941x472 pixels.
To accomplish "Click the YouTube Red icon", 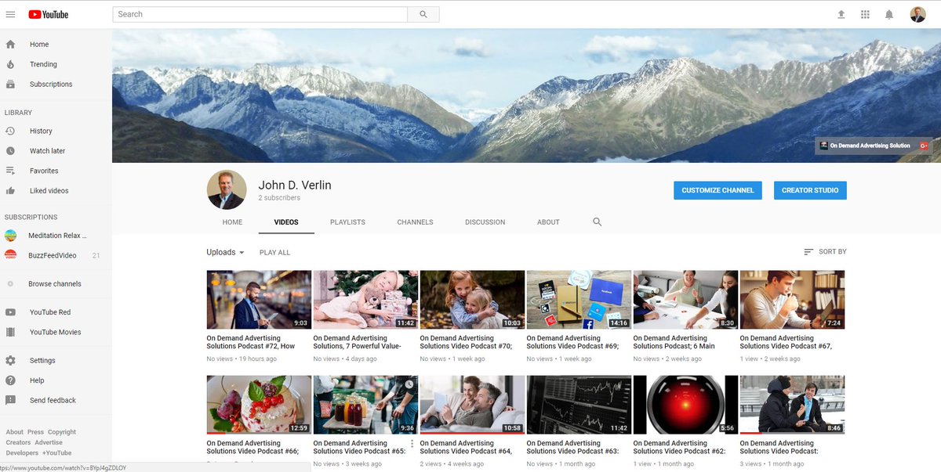I will (x=10, y=312).
